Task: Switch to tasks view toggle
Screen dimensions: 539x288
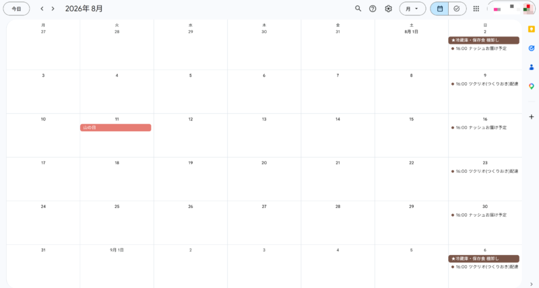Action: [457, 9]
